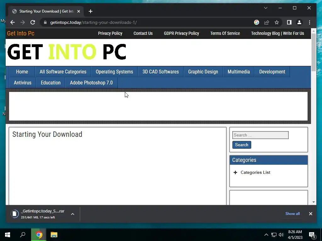322x241 pixels.
Task: Click Show all downloads
Action: coord(292,213)
